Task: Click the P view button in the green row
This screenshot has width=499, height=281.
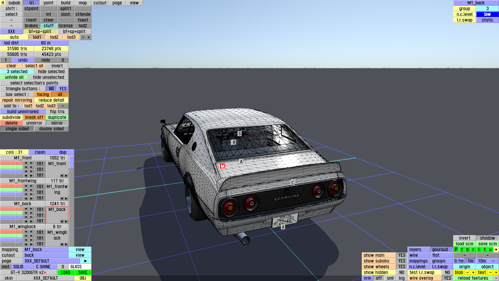Action: coord(456,250)
